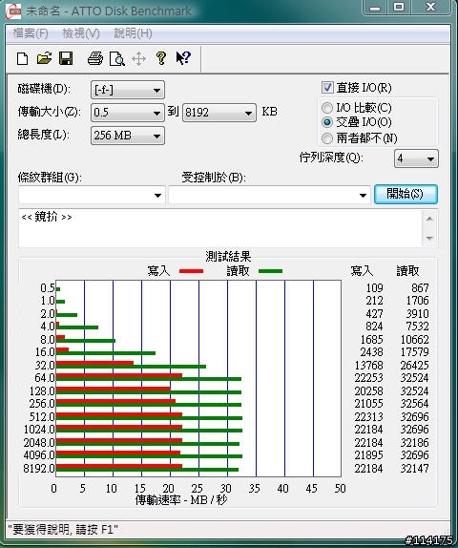Click the description scrollbar up arrow
458x548 pixels.
tap(429, 219)
